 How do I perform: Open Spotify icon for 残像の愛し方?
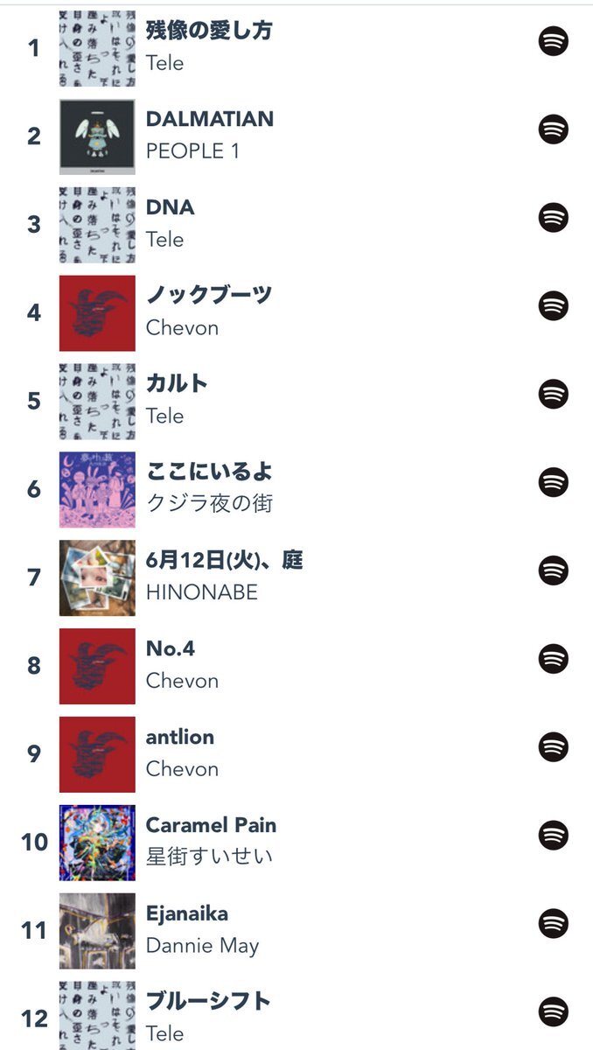tap(553, 41)
